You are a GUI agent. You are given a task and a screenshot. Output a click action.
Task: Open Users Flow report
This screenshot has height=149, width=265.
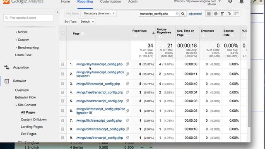point(23,55)
